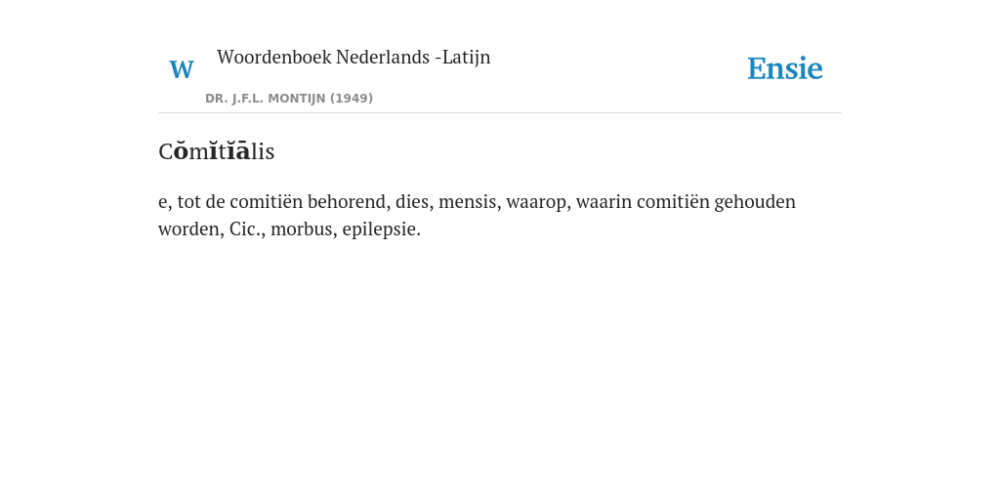Click author name DR. J.F.L. MONTIJN

pos(266,99)
